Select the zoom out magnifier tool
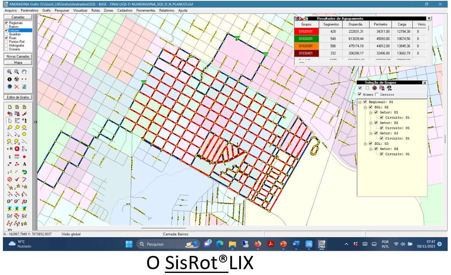This screenshot has height=275, width=451. [17, 72]
